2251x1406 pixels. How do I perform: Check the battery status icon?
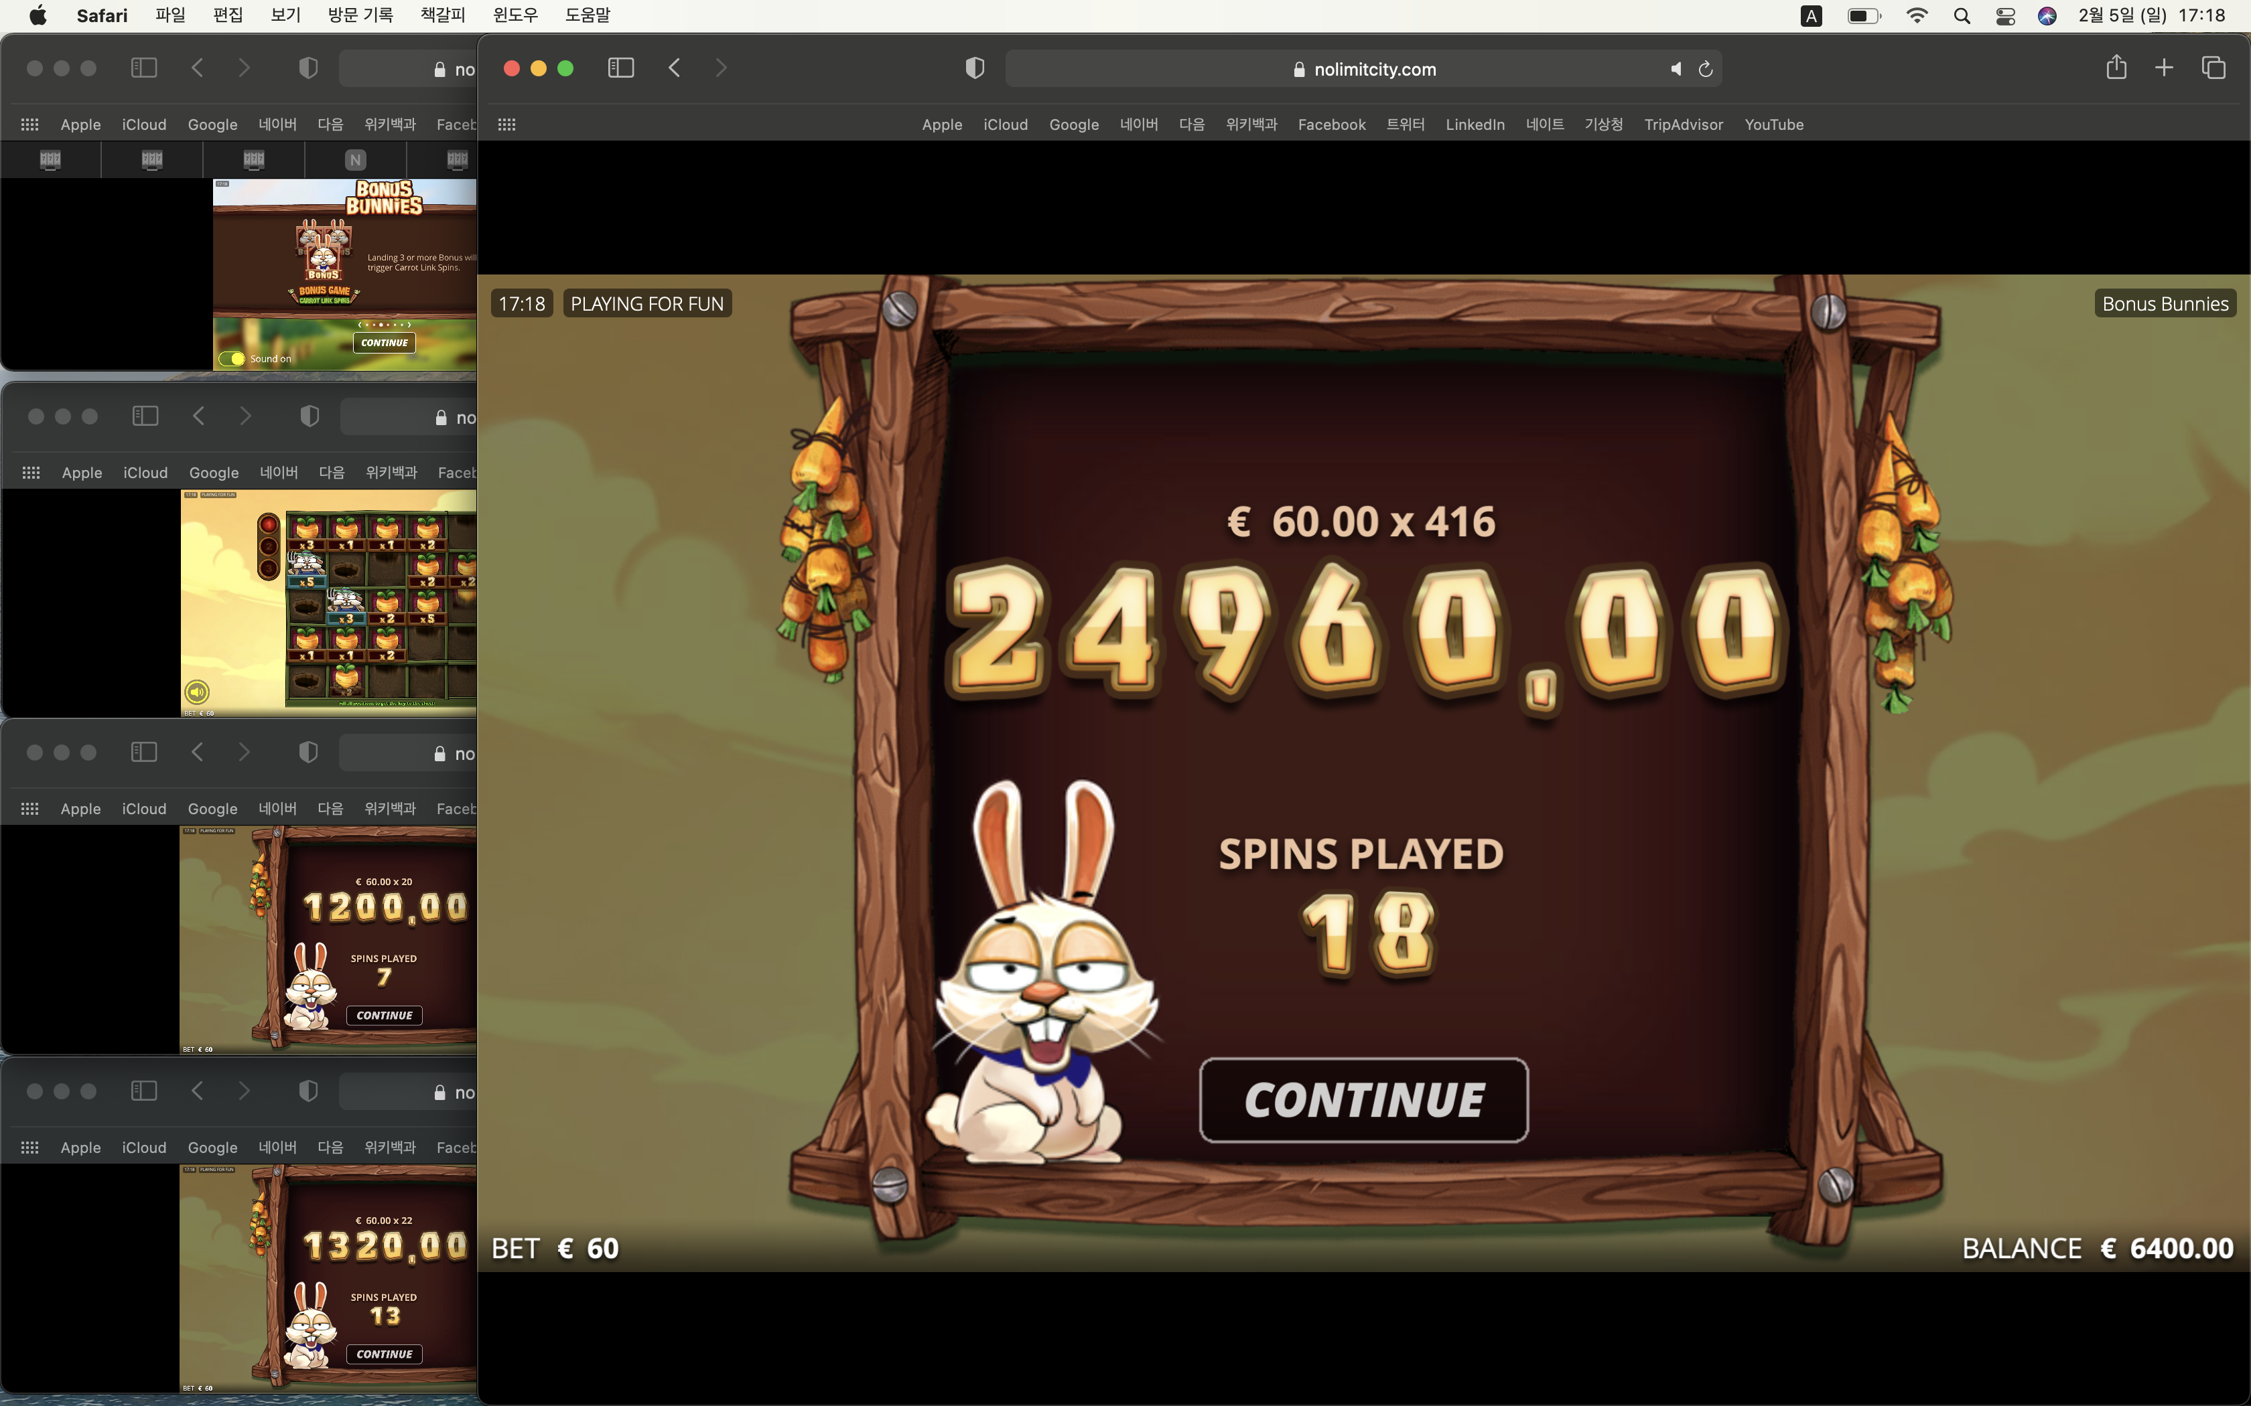[1864, 16]
